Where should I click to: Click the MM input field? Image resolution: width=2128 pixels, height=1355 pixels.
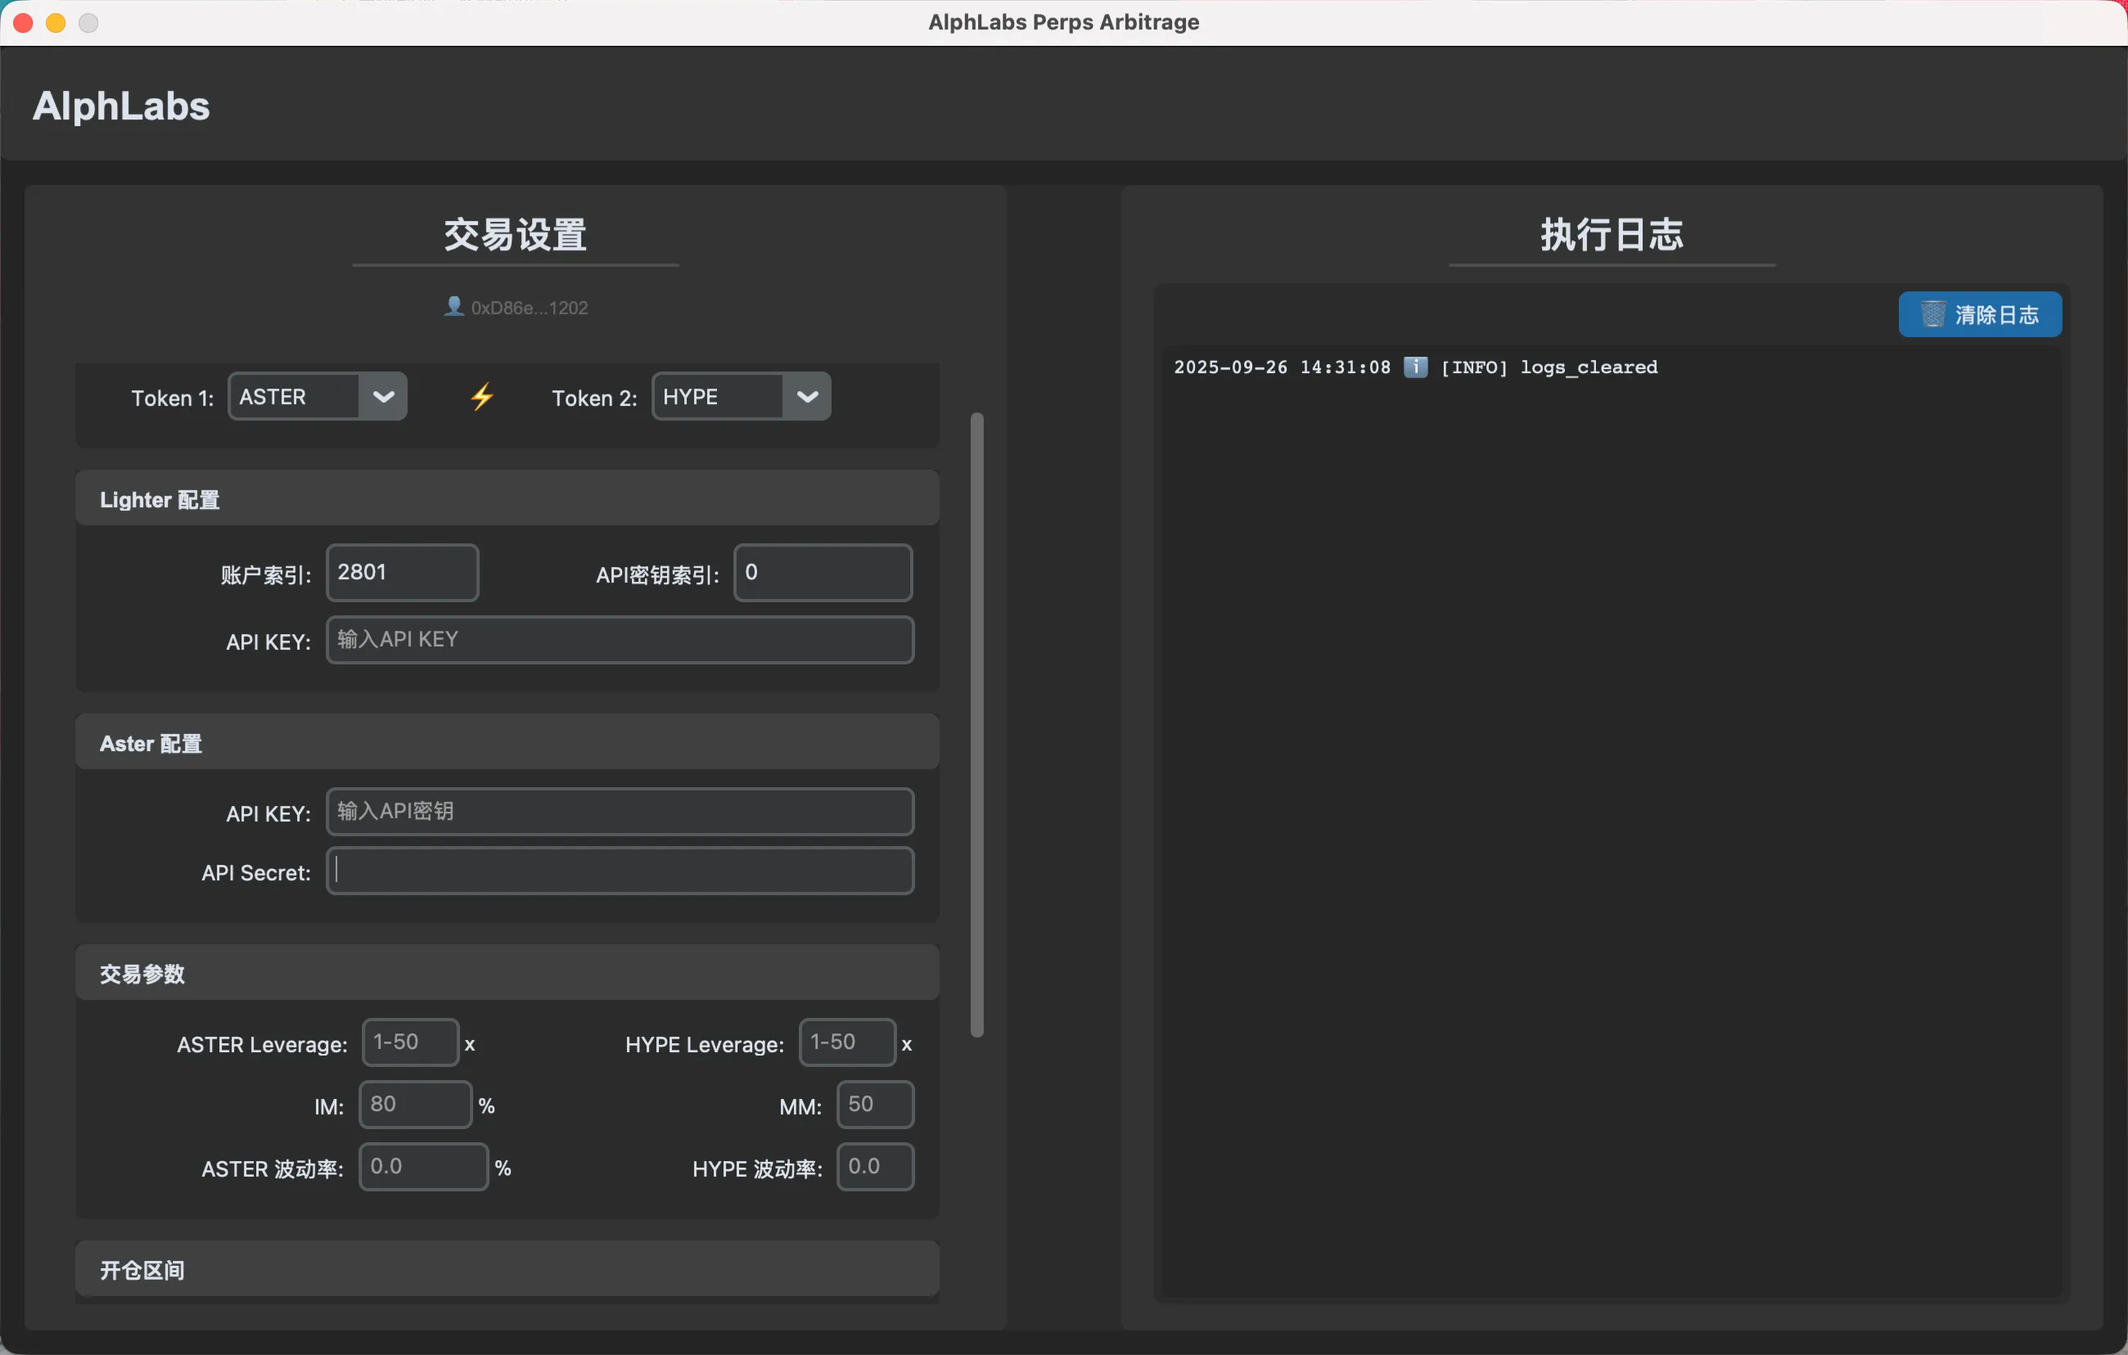pyautogui.click(x=874, y=1104)
